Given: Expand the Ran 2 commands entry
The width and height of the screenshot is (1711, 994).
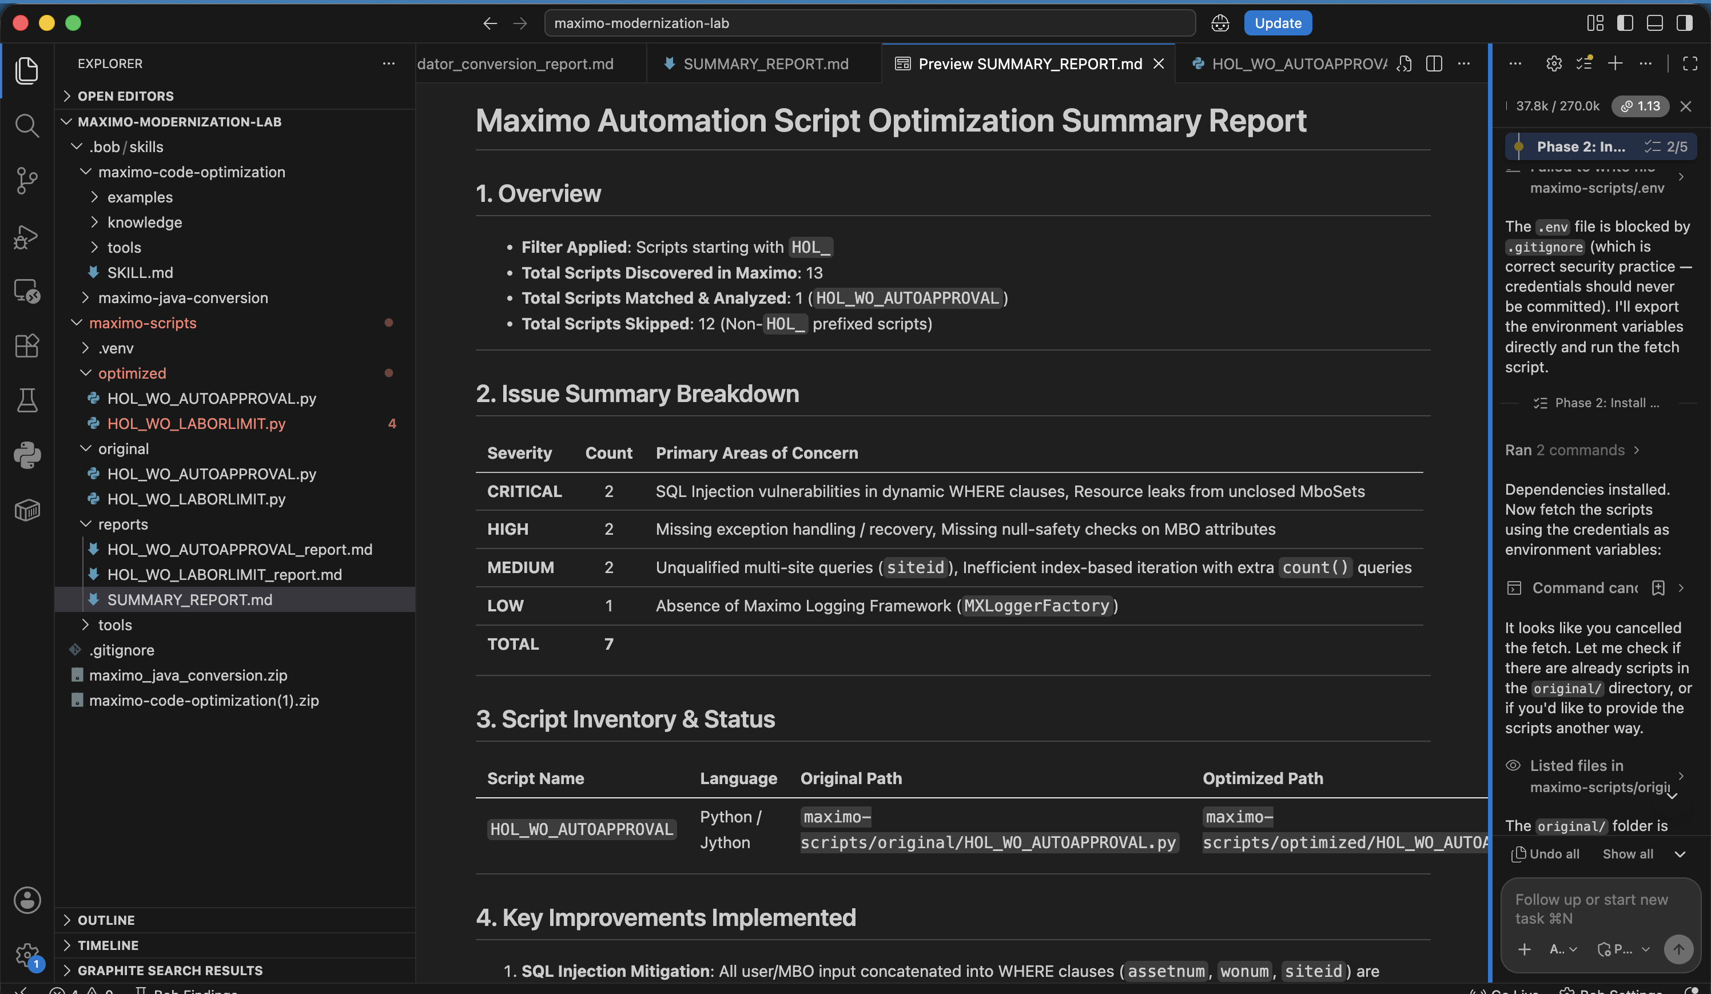Looking at the screenshot, I should tap(1573, 450).
